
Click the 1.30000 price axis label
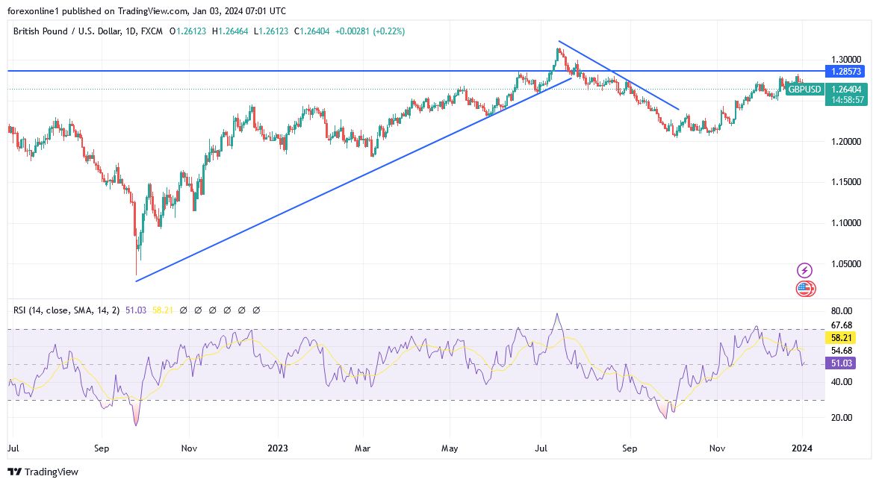coord(846,60)
